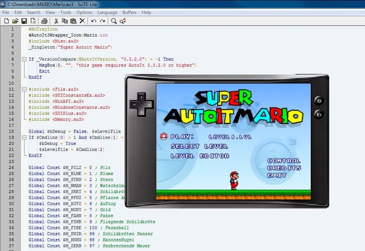The height and width of the screenshot is (251, 365).
Task: Collapse the fold at line 6 If block
Action: click(x=24, y=59)
